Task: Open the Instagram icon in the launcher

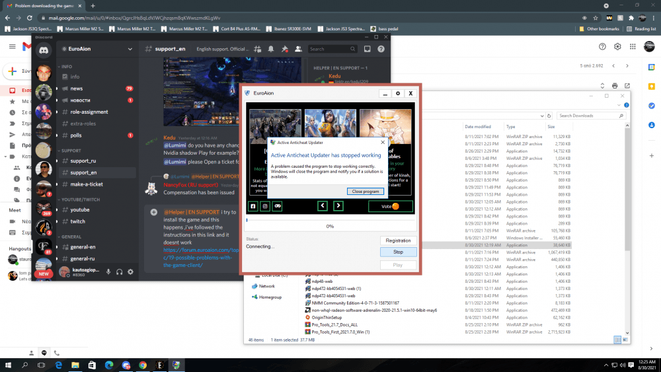Action: [x=264, y=206]
